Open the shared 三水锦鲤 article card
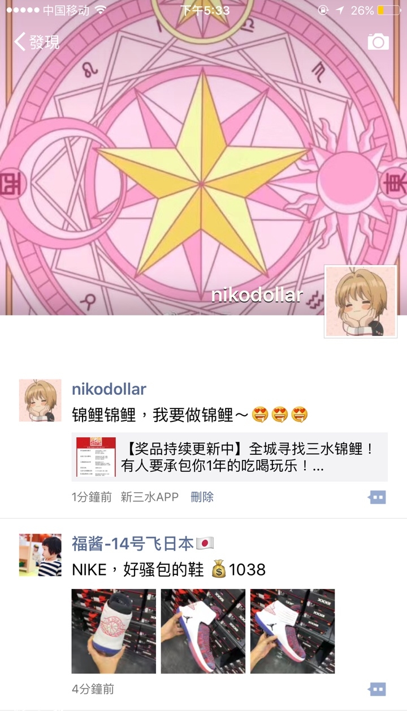 click(230, 457)
